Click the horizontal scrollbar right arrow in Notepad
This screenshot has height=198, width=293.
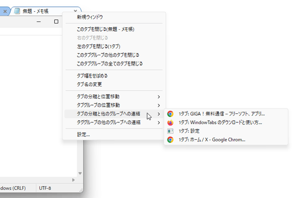(x=74, y=180)
